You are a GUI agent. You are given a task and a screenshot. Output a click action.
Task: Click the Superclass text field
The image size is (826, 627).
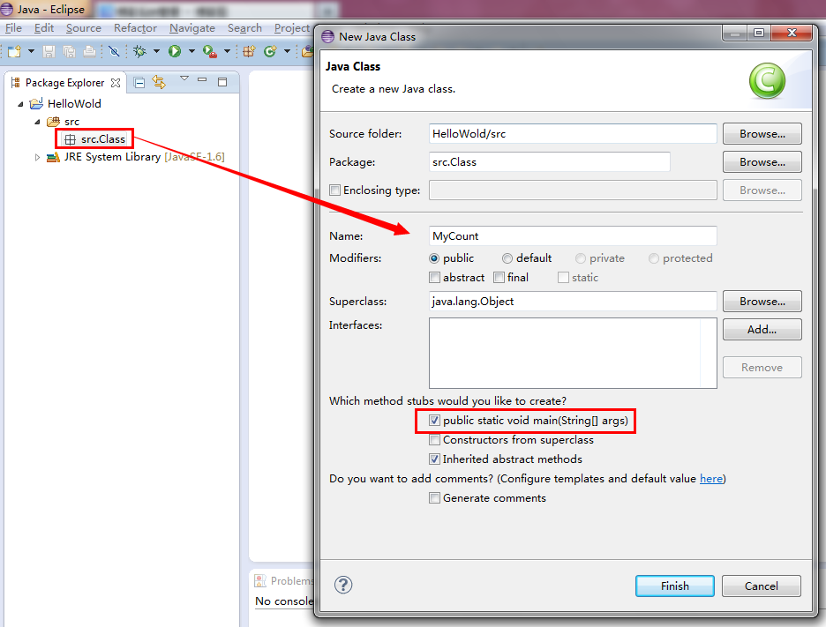573,301
